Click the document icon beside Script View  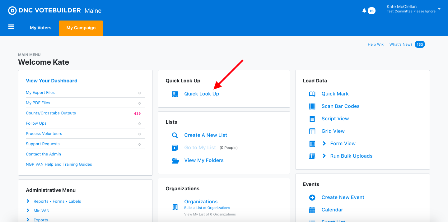pyautogui.click(x=312, y=119)
